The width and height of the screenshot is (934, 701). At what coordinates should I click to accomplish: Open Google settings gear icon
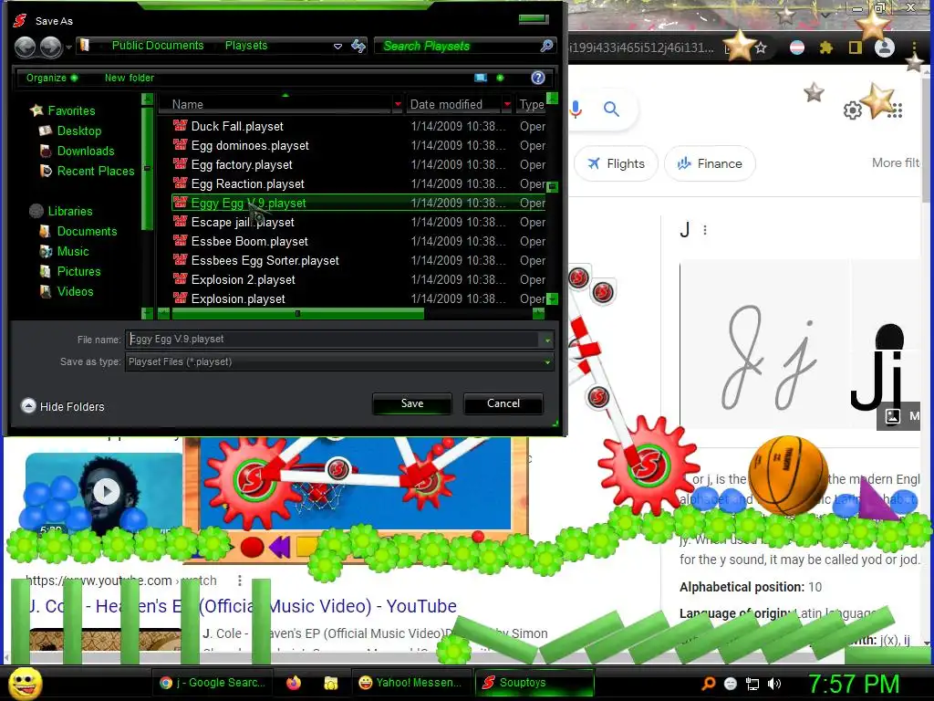[x=853, y=110]
